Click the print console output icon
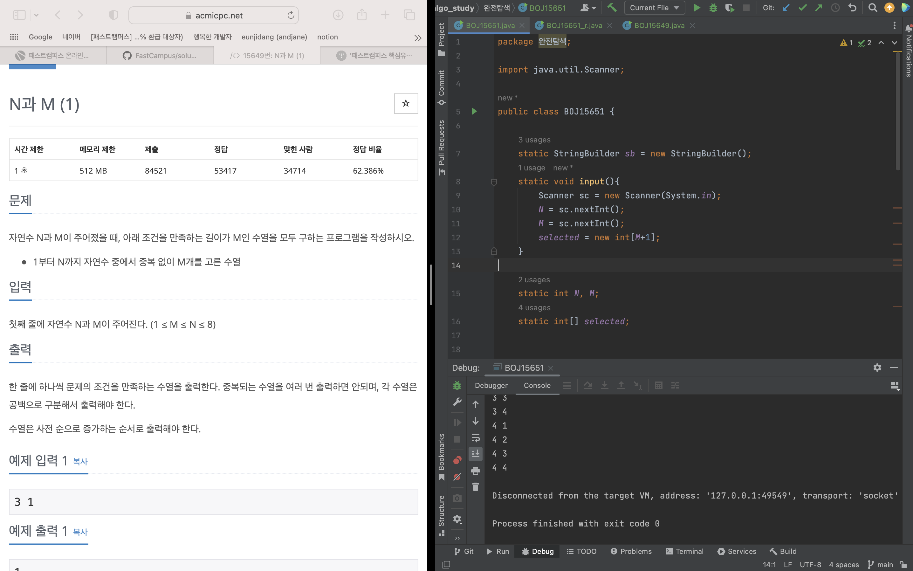The width and height of the screenshot is (913, 571). 475,470
